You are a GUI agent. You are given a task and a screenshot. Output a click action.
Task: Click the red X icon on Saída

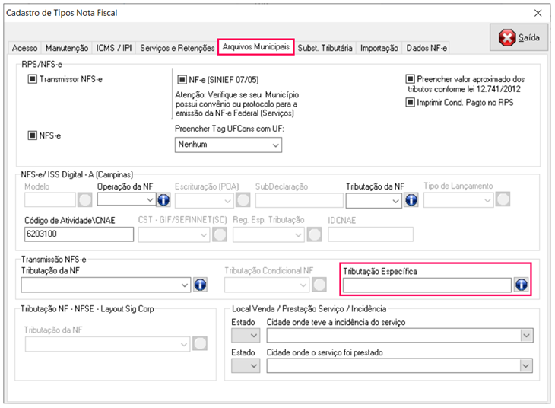[507, 38]
